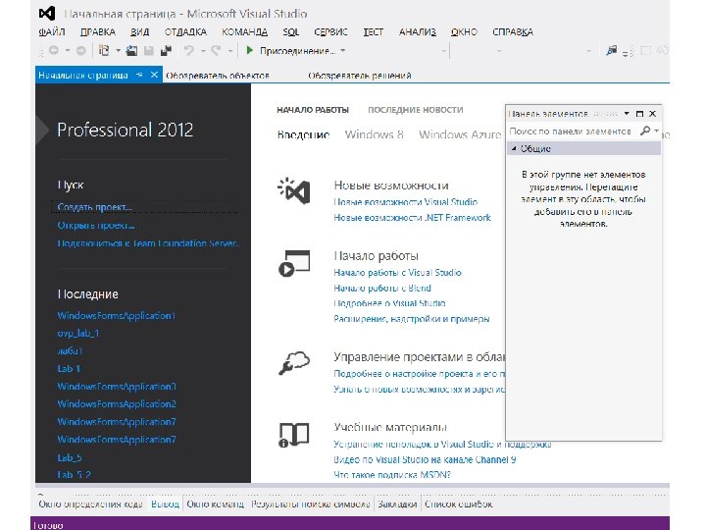Click the search magnifier in Панель элементов
This screenshot has height=530, width=706.
[x=645, y=131]
